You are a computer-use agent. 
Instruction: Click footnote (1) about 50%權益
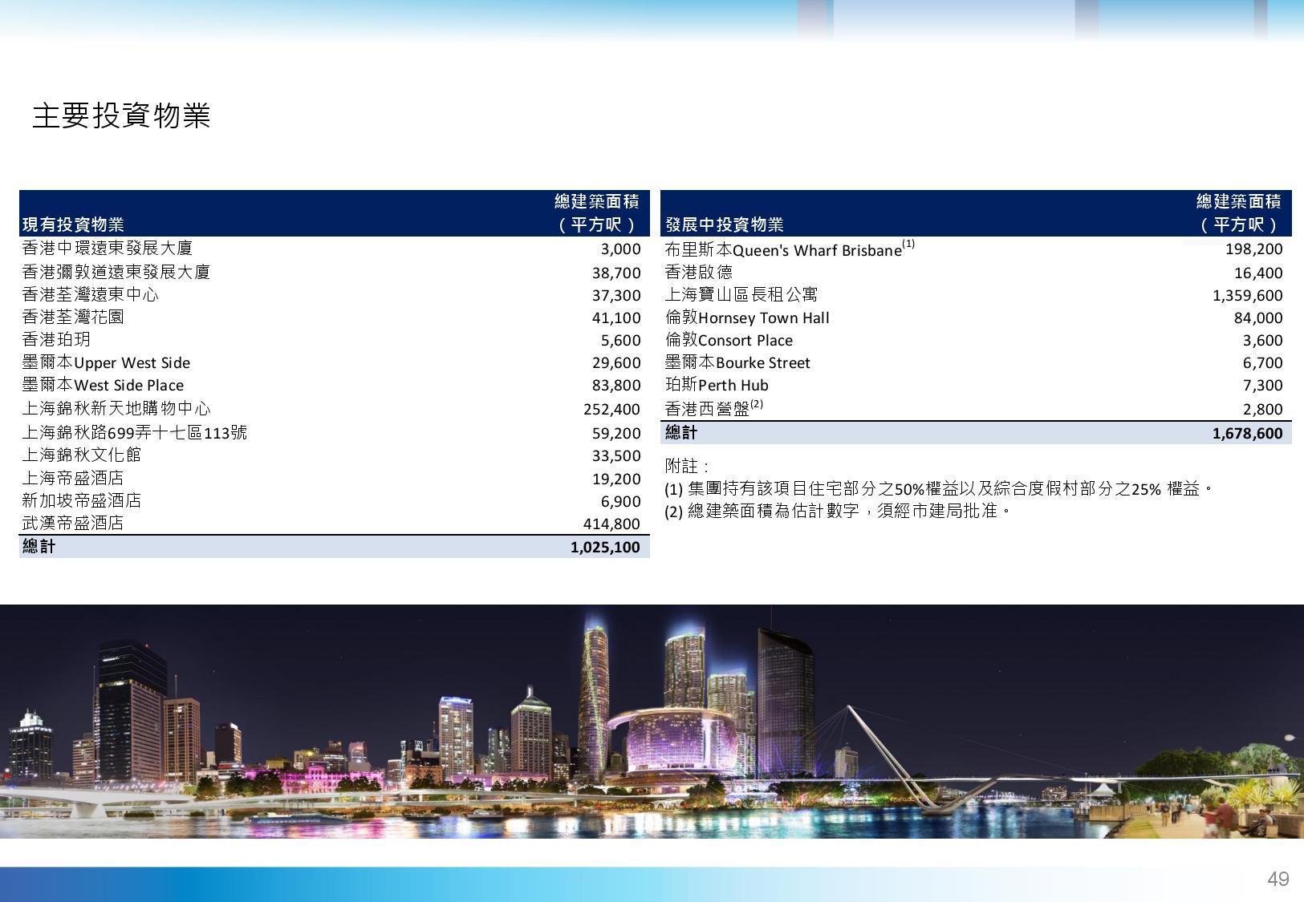(938, 488)
